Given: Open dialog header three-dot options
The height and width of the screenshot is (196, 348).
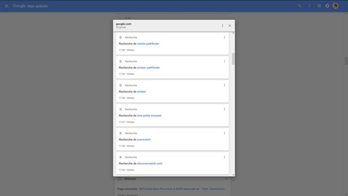Looking at the screenshot, I should point(223,26).
